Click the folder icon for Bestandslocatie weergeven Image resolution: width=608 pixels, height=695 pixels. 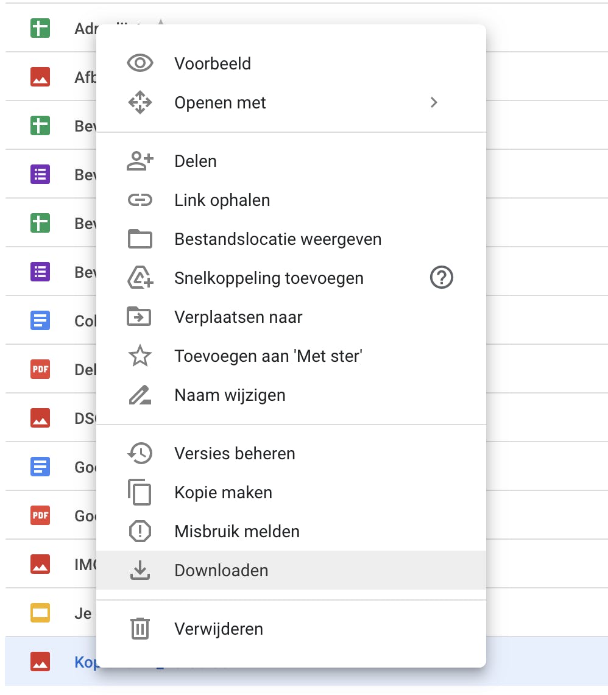(x=140, y=239)
